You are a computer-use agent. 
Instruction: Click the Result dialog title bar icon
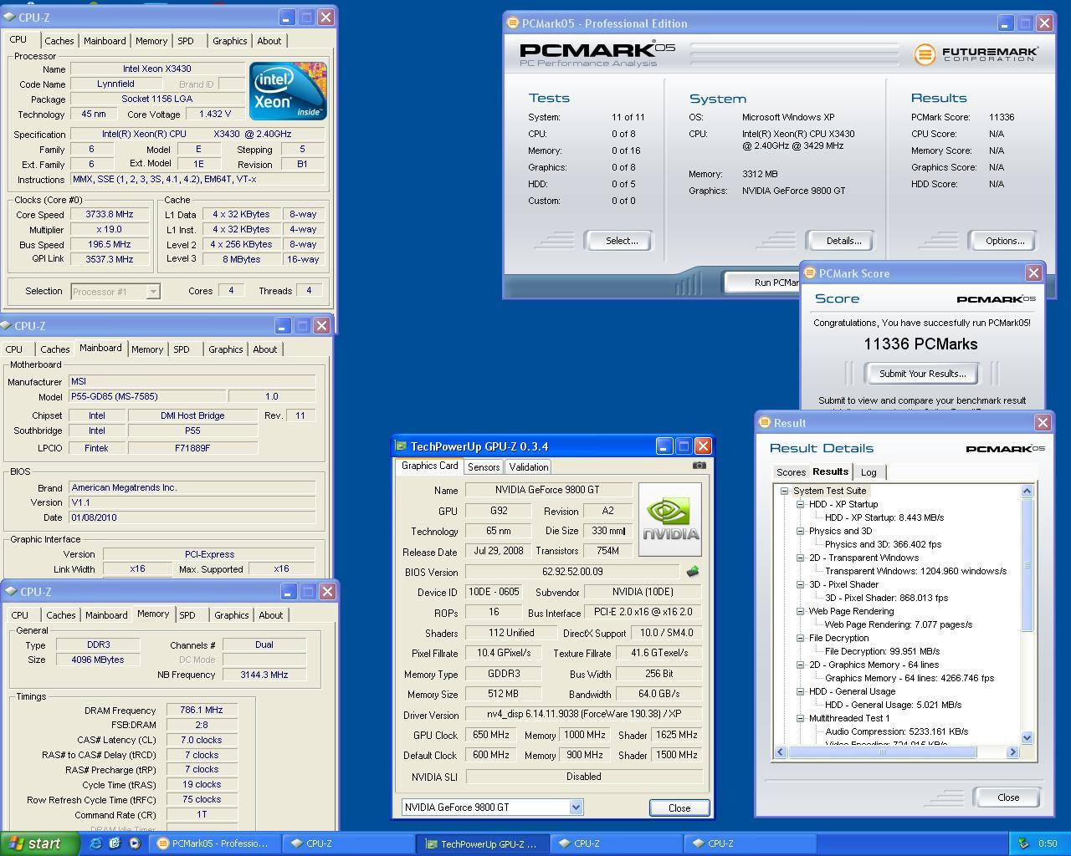pos(765,423)
